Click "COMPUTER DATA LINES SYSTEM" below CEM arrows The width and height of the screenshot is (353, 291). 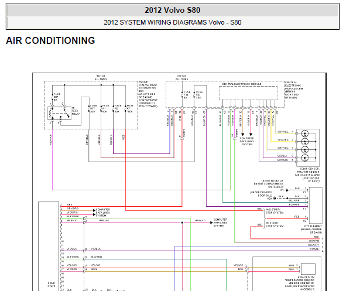(247, 141)
